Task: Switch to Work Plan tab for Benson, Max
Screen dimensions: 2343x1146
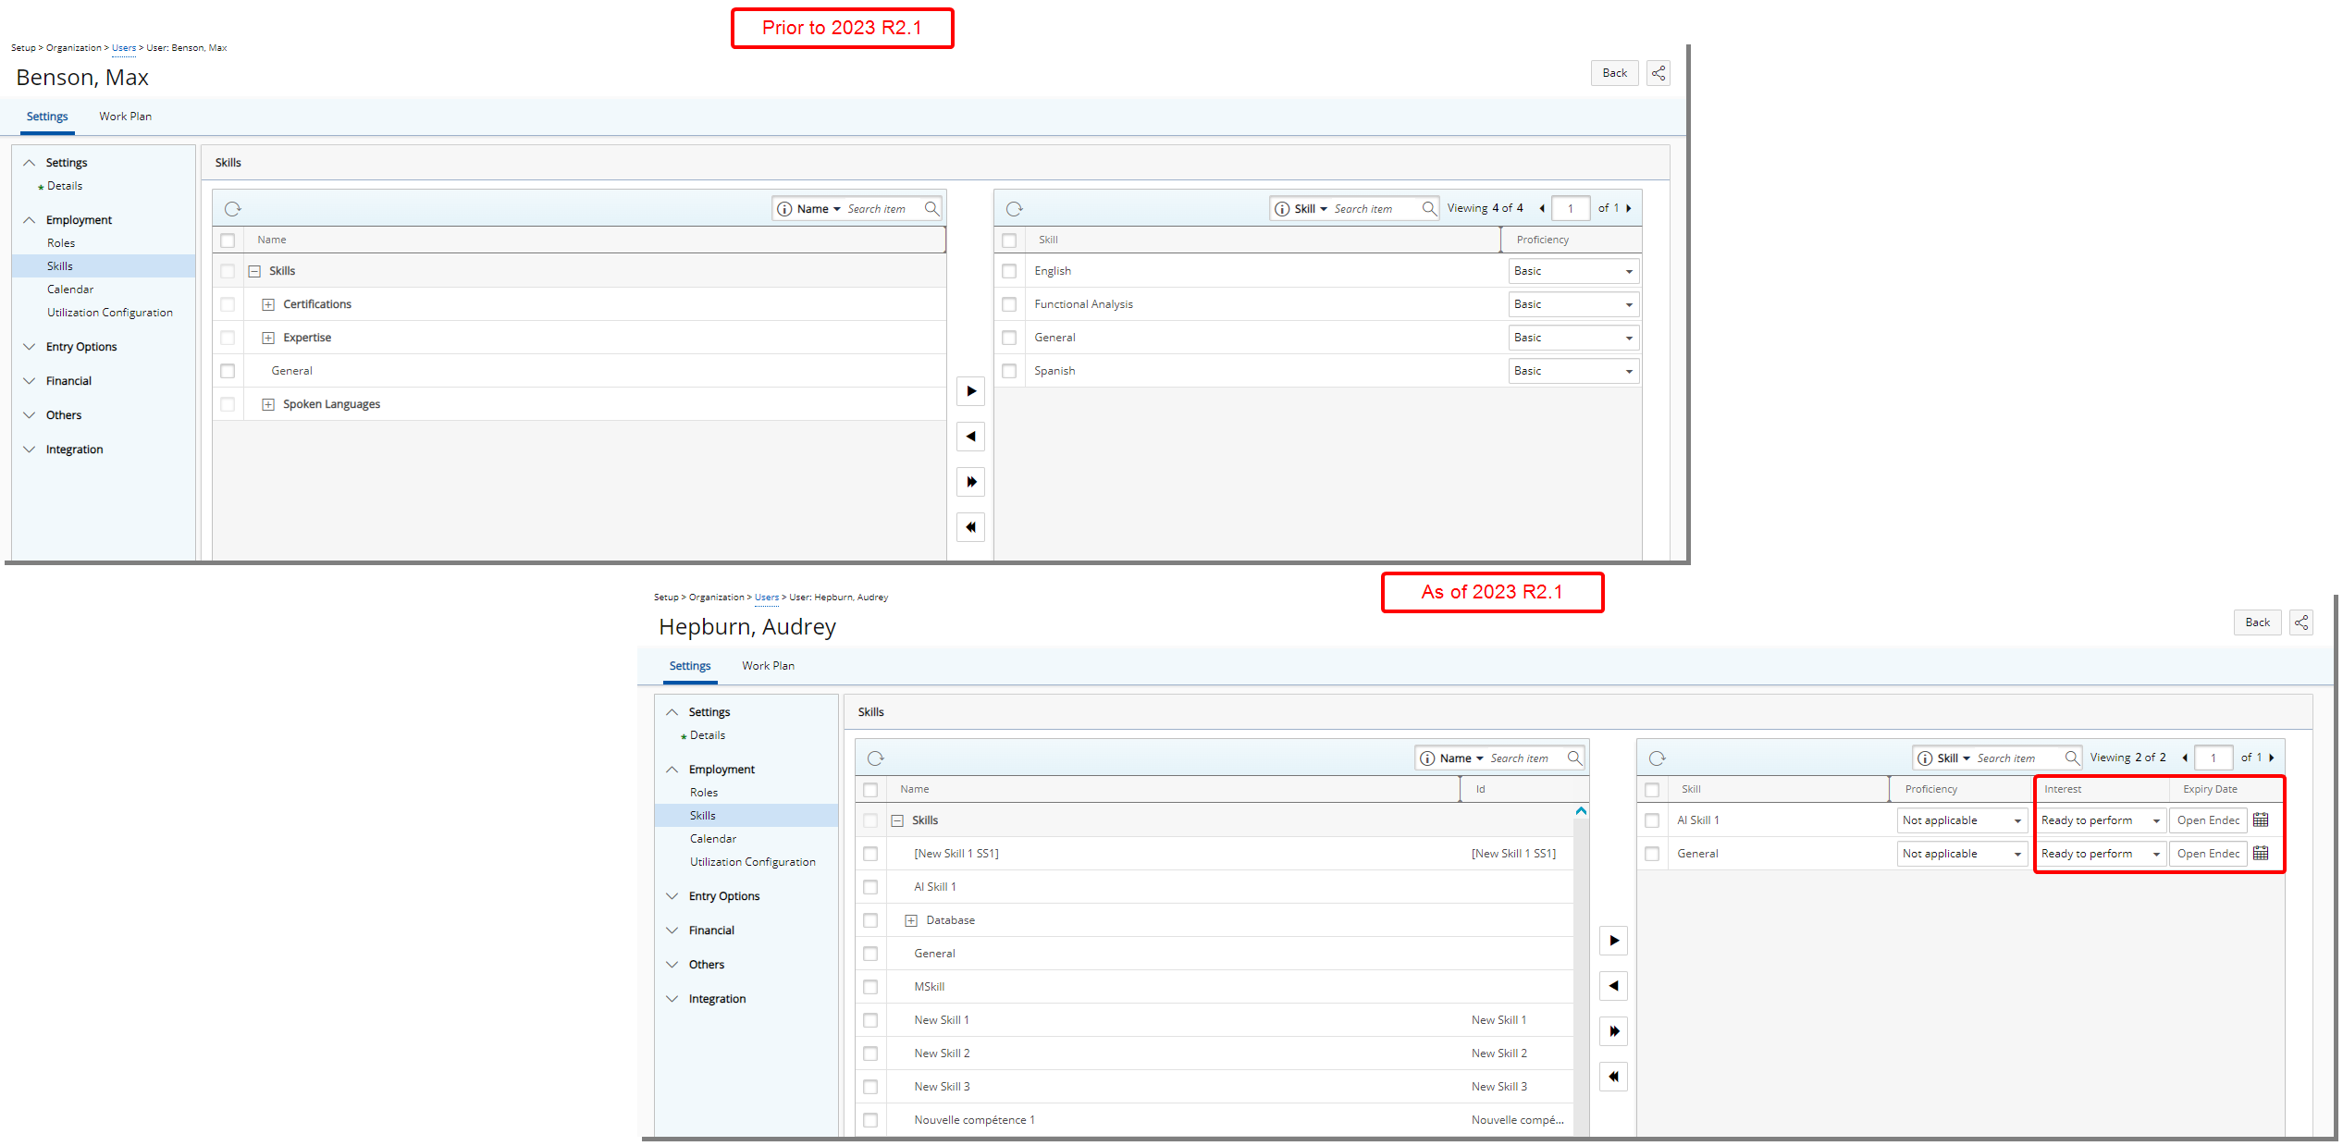Action: [126, 117]
